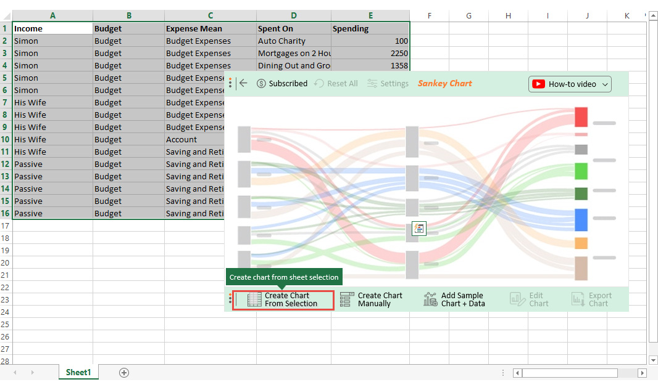The height and width of the screenshot is (390, 658).
Task: Open the Quick Analysis icon below the selection
Action: (x=419, y=229)
